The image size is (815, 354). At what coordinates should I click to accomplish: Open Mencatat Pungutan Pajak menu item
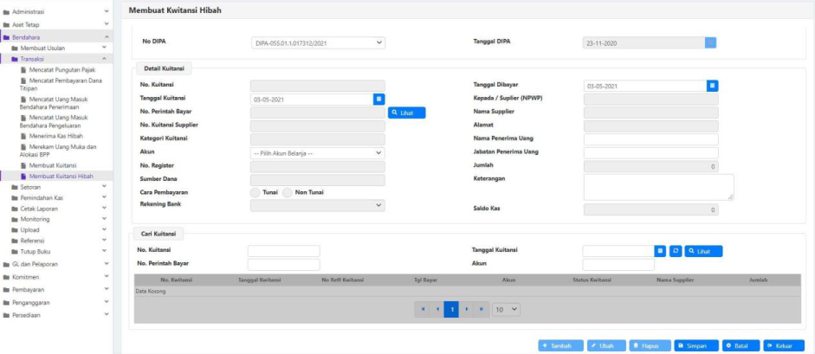click(61, 69)
